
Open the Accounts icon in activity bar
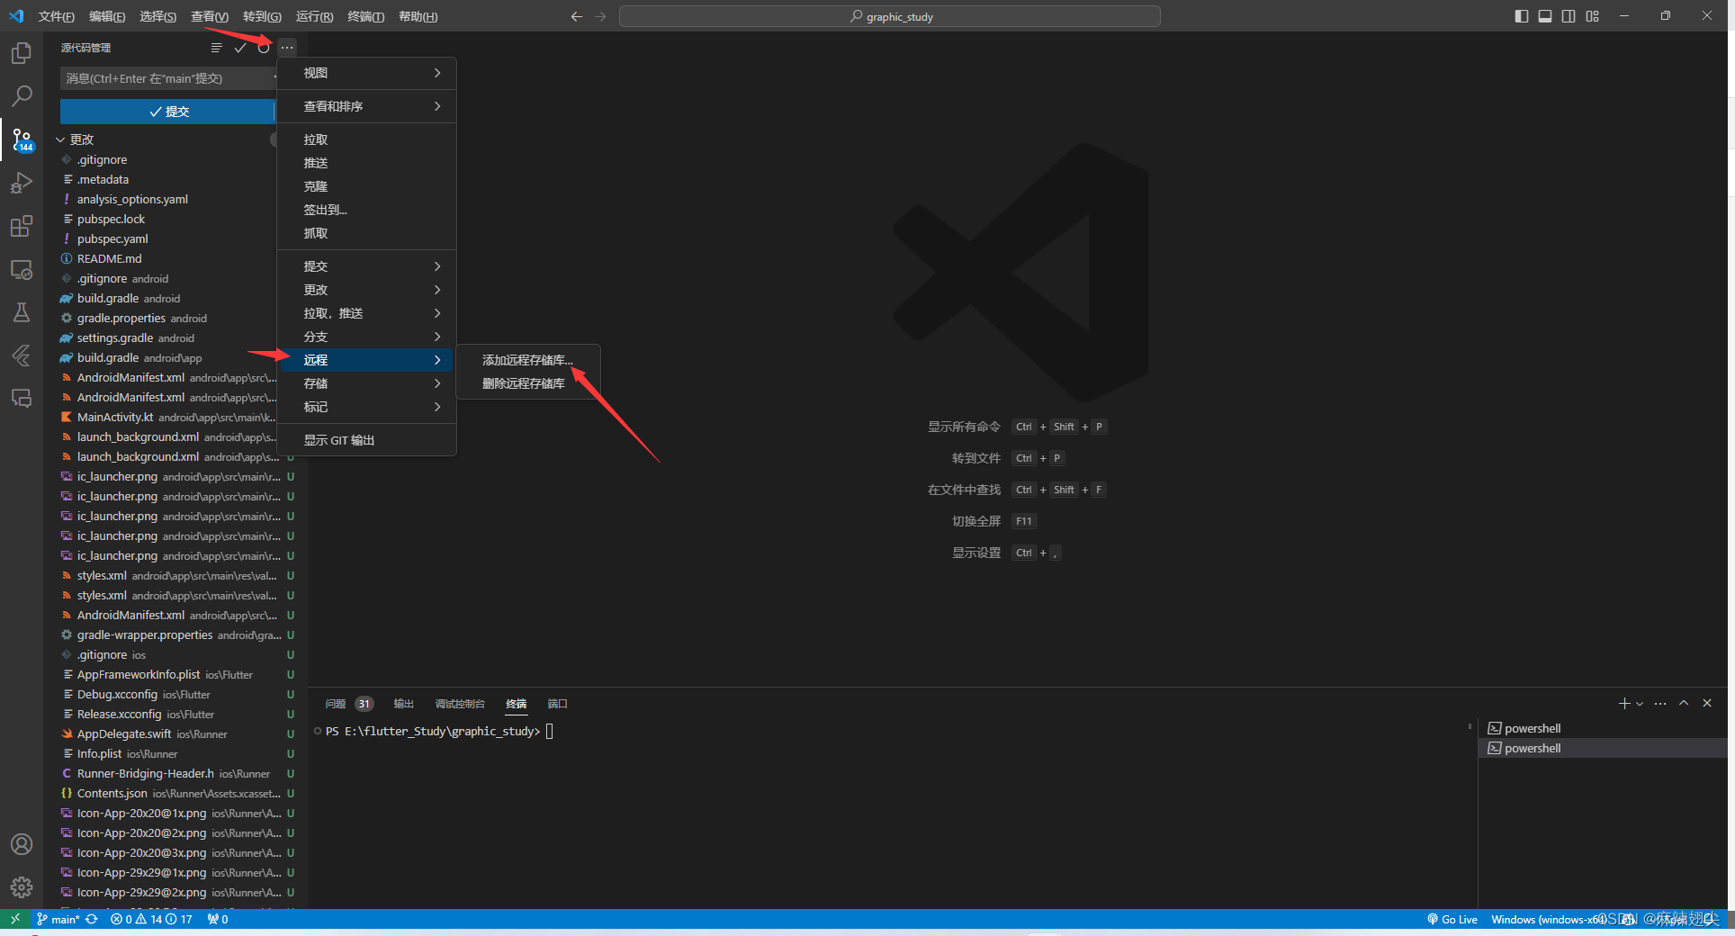[x=22, y=844]
